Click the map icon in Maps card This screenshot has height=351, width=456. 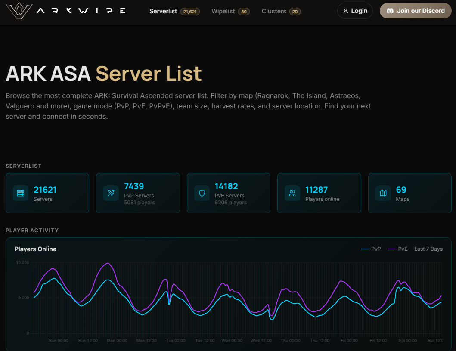pyautogui.click(x=383, y=193)
